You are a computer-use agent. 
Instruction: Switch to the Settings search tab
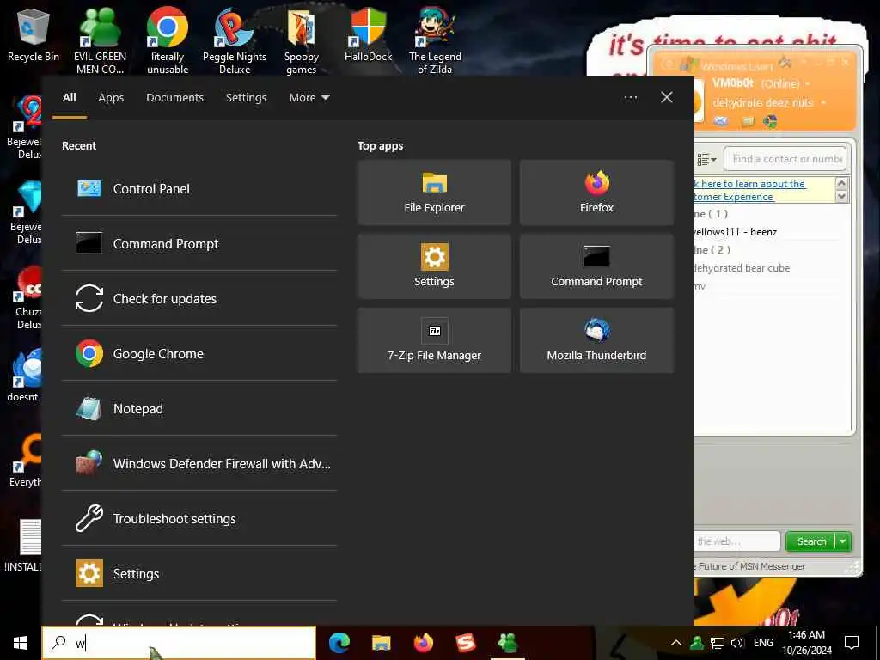point(246,98)
